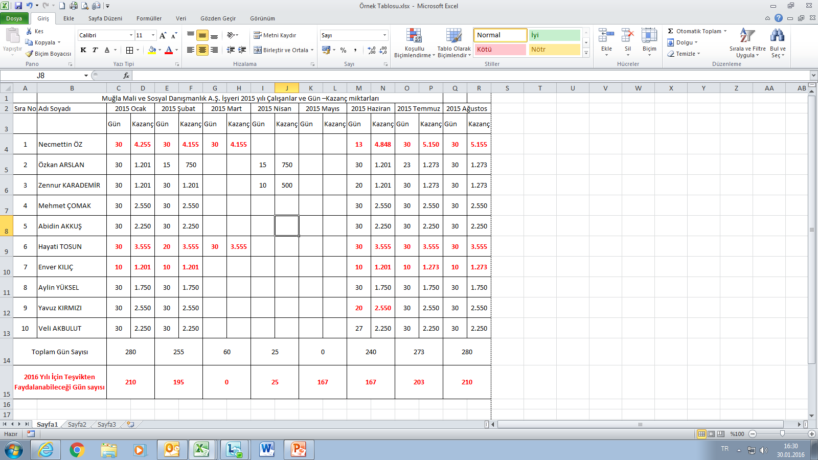
Task: Increase font size with large A icon
Action: coord(163,35)
